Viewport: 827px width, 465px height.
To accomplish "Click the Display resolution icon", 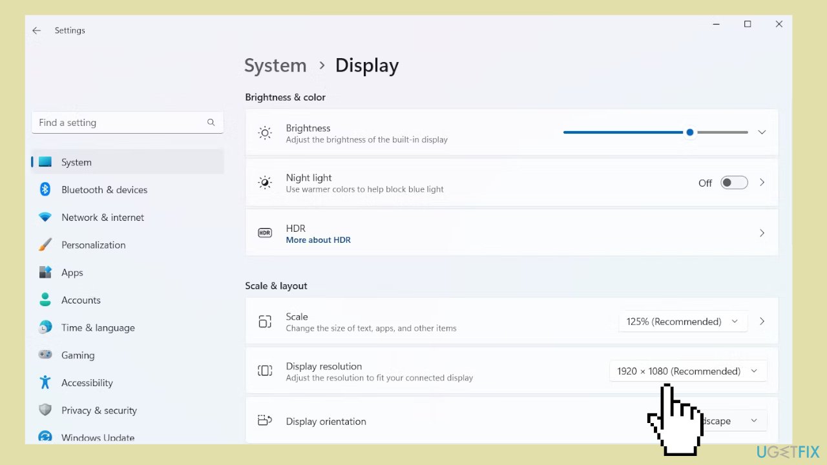I will [265, 371].
